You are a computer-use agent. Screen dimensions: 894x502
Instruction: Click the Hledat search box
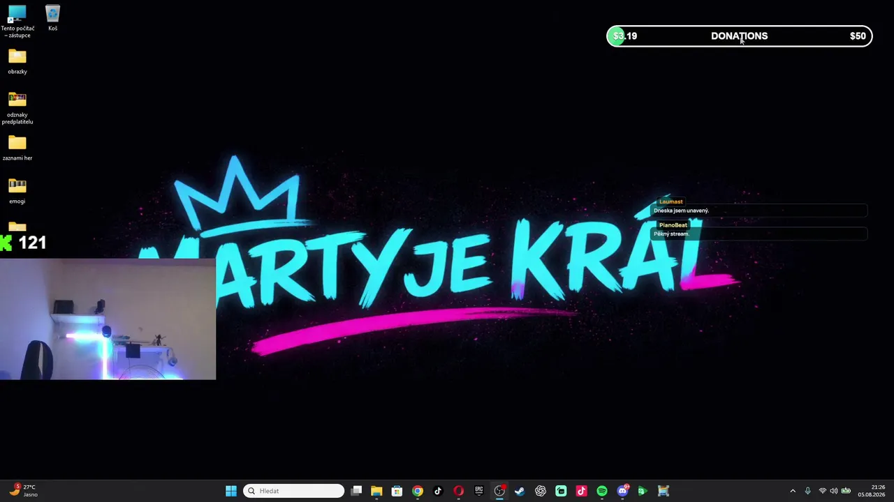coord(294,491)
